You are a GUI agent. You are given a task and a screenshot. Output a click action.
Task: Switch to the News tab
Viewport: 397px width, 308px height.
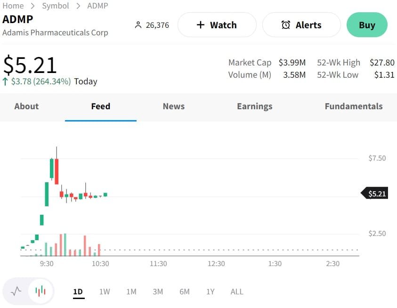click(x=174, y=106)
